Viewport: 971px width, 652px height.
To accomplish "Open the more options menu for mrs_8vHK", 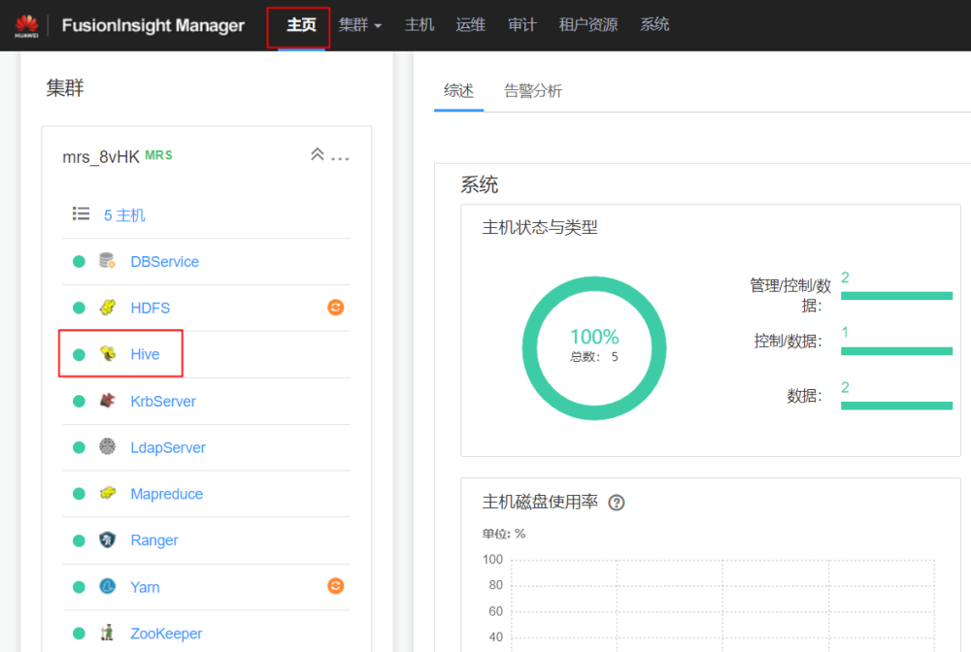I will click(340, 158).
